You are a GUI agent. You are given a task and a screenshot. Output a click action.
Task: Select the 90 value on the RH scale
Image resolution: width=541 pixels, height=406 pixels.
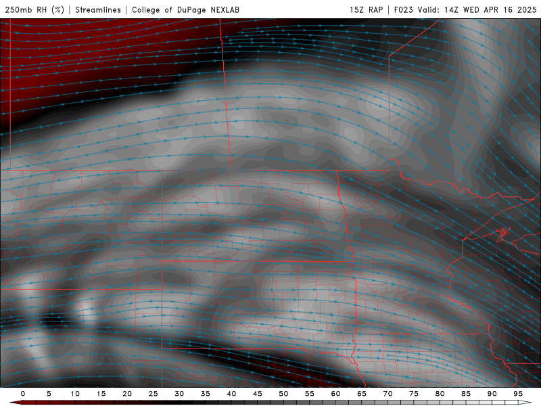(492, 394)
